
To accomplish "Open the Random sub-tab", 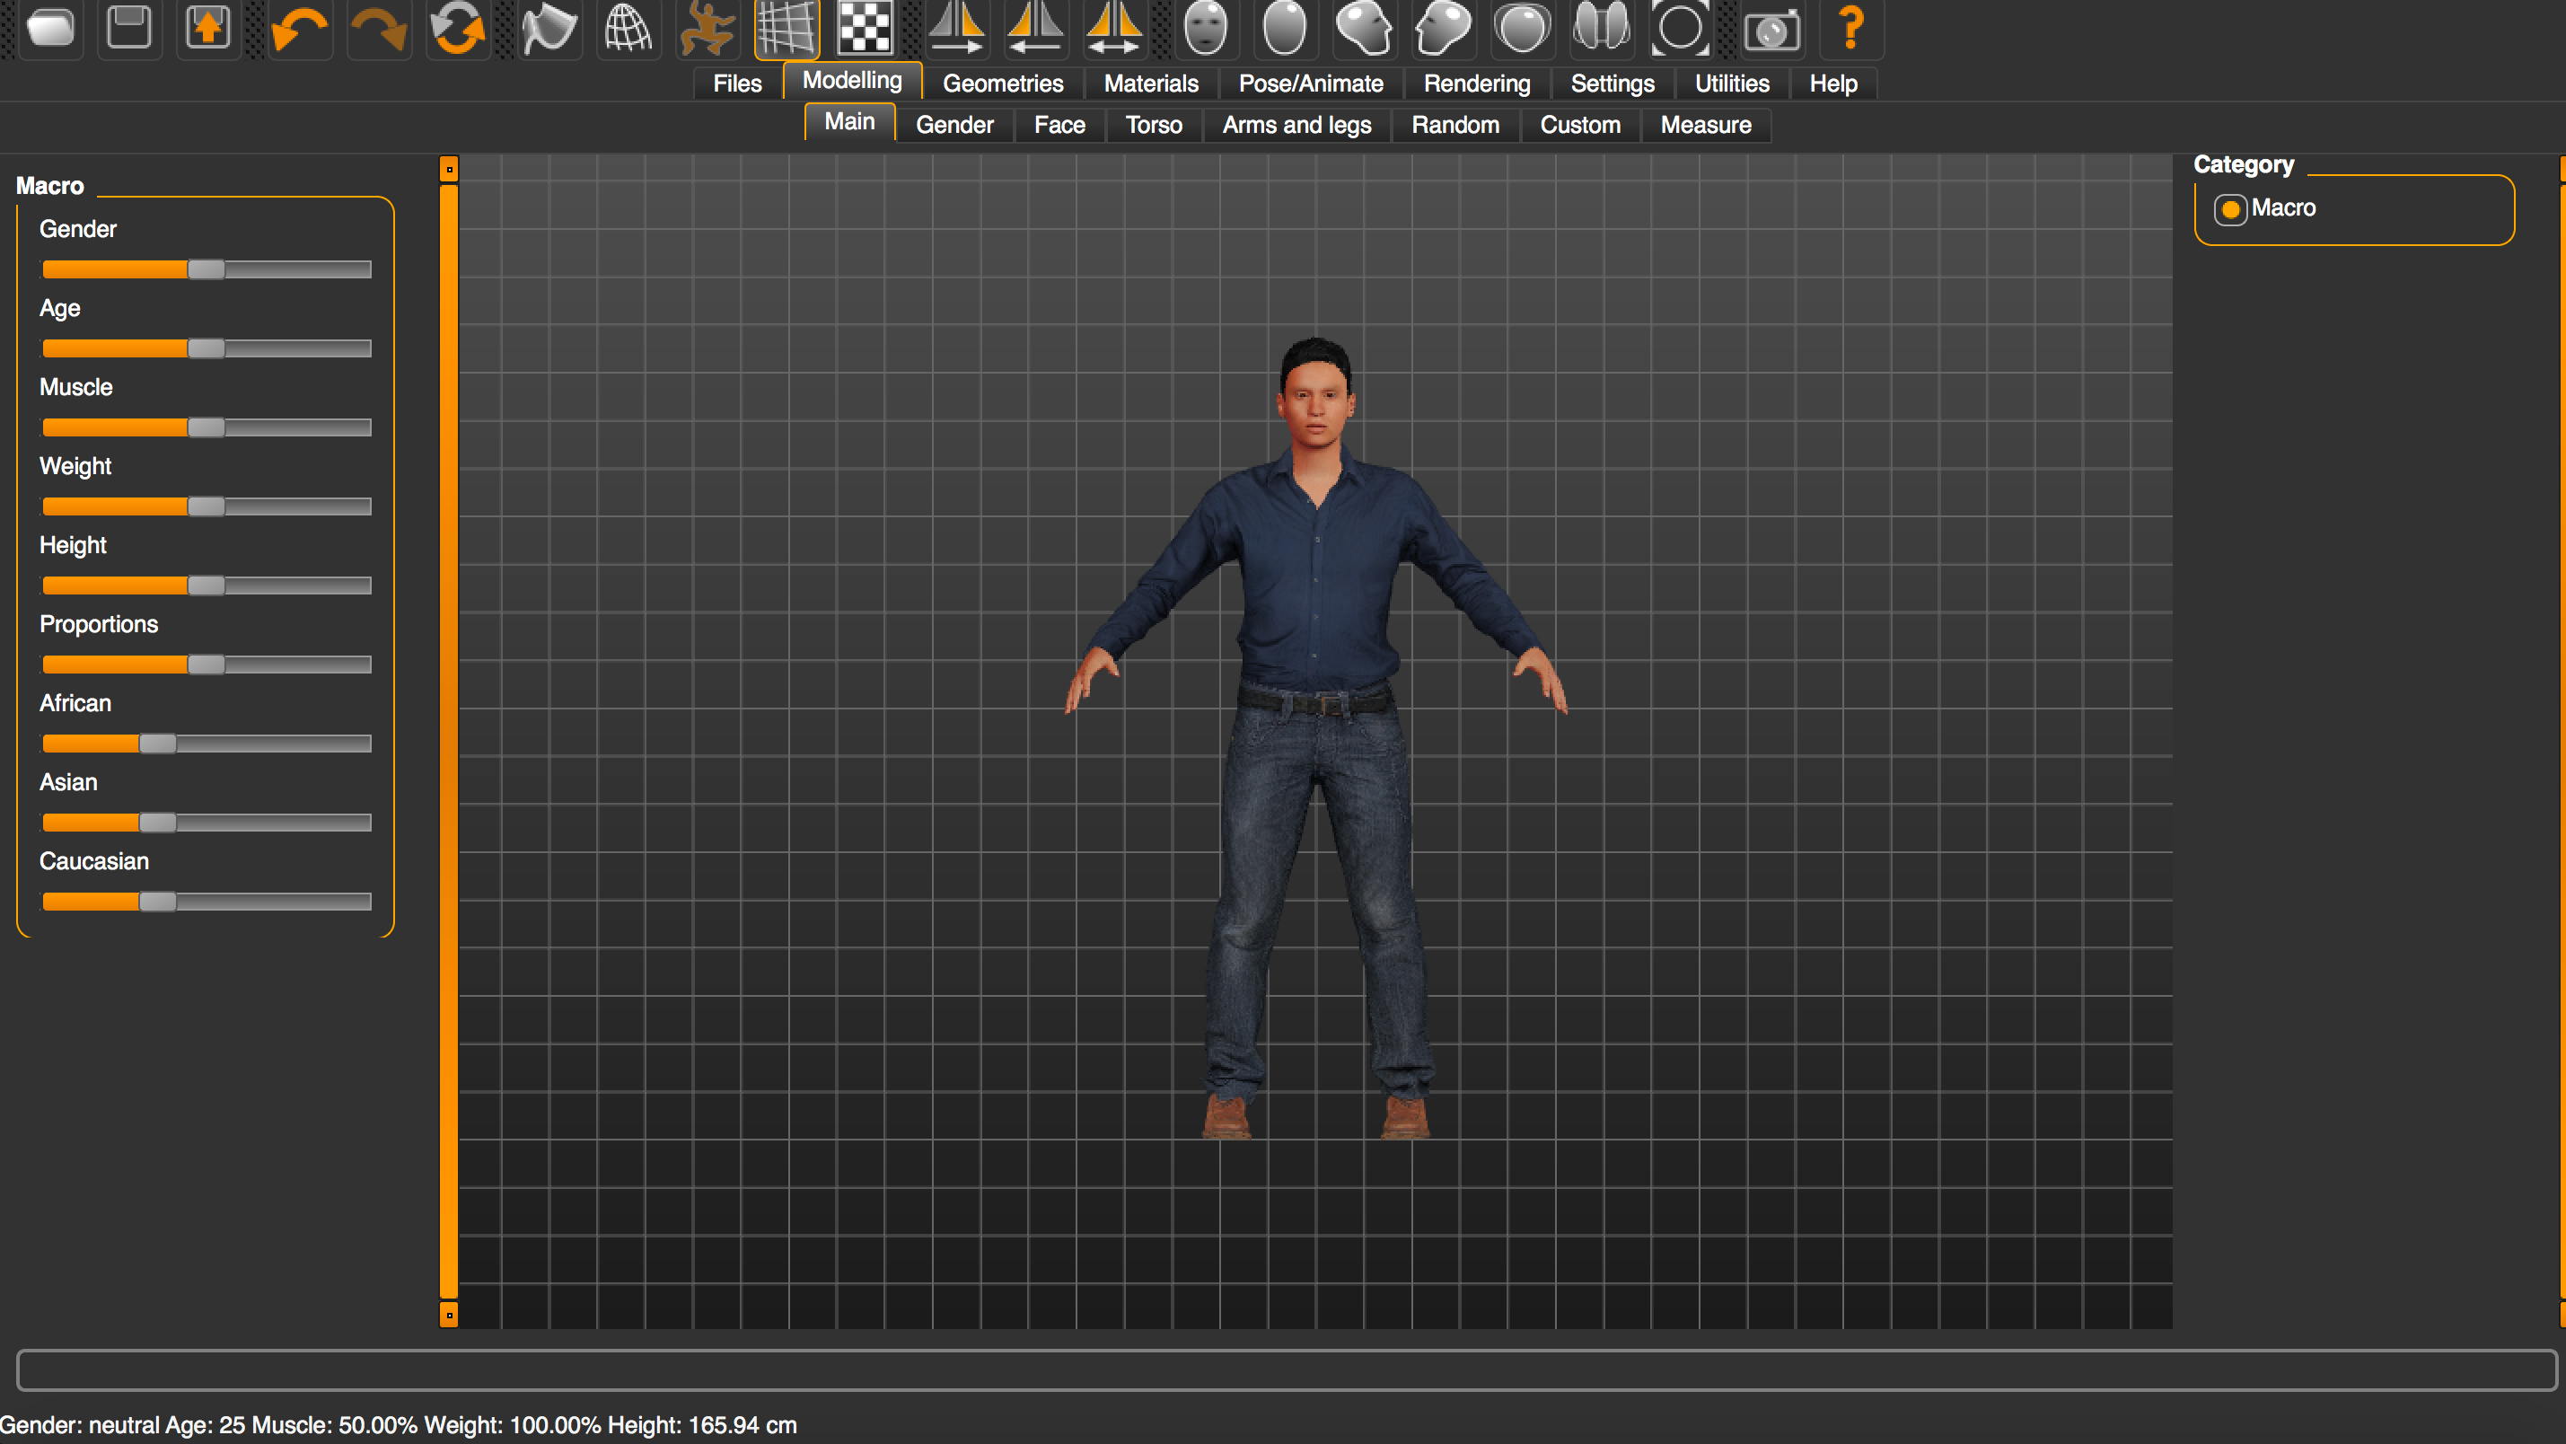I will pos(1454,126).
